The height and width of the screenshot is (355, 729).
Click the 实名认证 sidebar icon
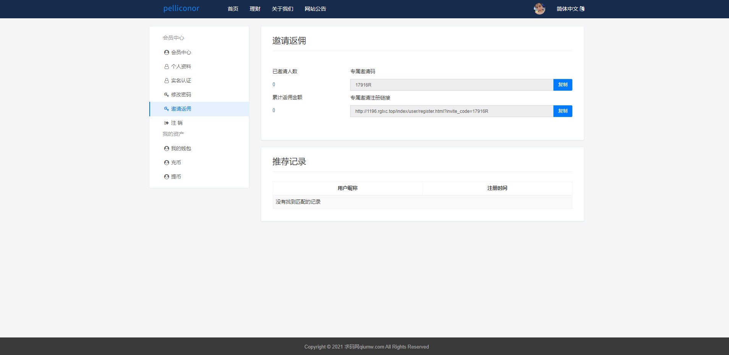tap(166, 81)
